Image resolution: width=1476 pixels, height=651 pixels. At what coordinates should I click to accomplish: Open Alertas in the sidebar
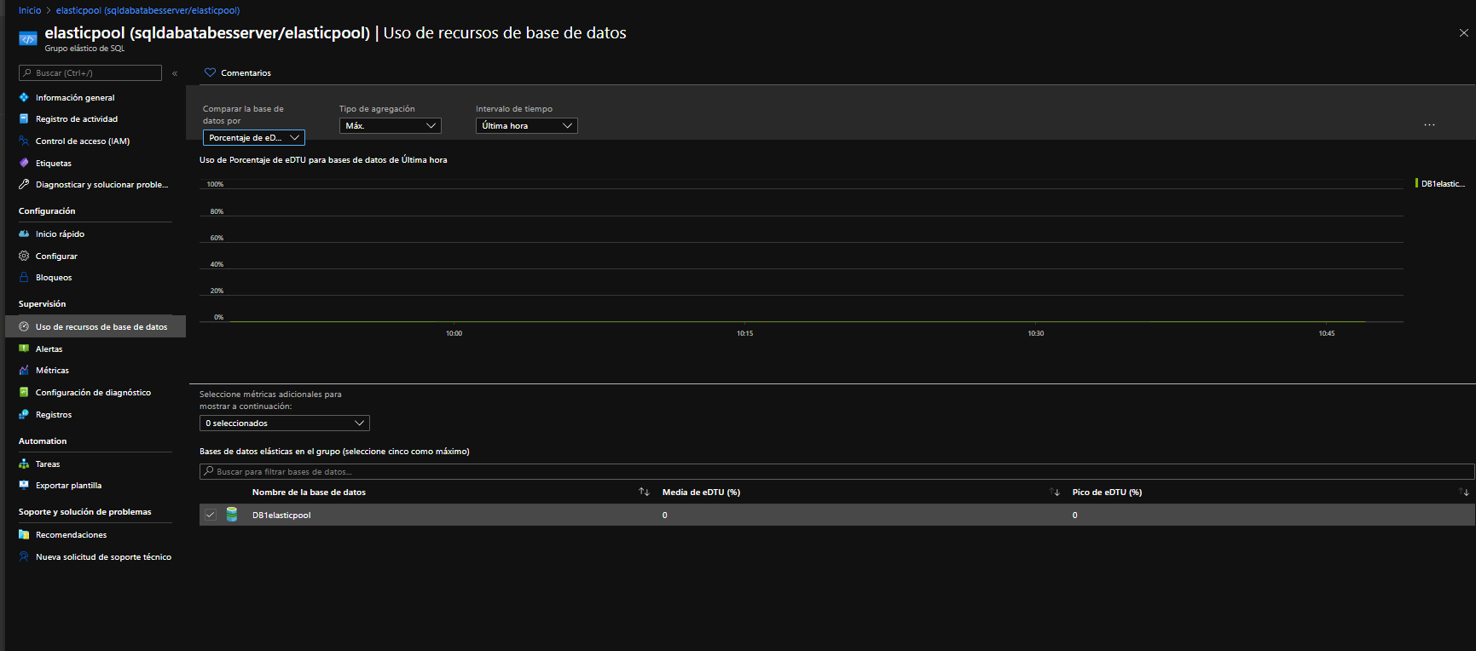pyautogui.click(x=49, y=349)
